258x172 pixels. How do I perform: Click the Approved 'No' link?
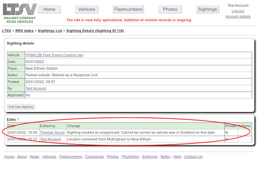pyautogui.click(x=28, y=95)
